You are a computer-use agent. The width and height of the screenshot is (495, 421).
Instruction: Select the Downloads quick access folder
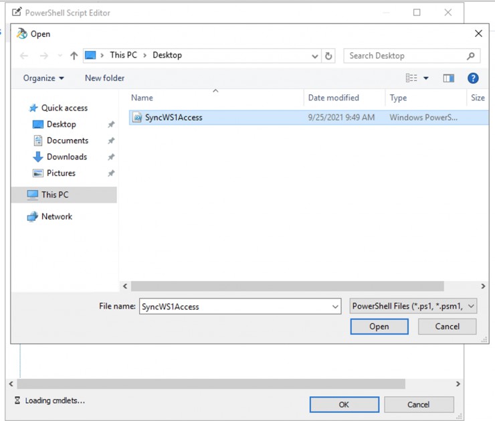pyautogui.click(x=66, y=157)
